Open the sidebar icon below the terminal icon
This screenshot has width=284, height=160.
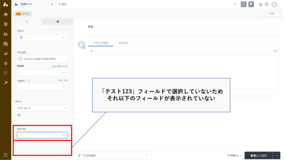[x=6, y=83]
